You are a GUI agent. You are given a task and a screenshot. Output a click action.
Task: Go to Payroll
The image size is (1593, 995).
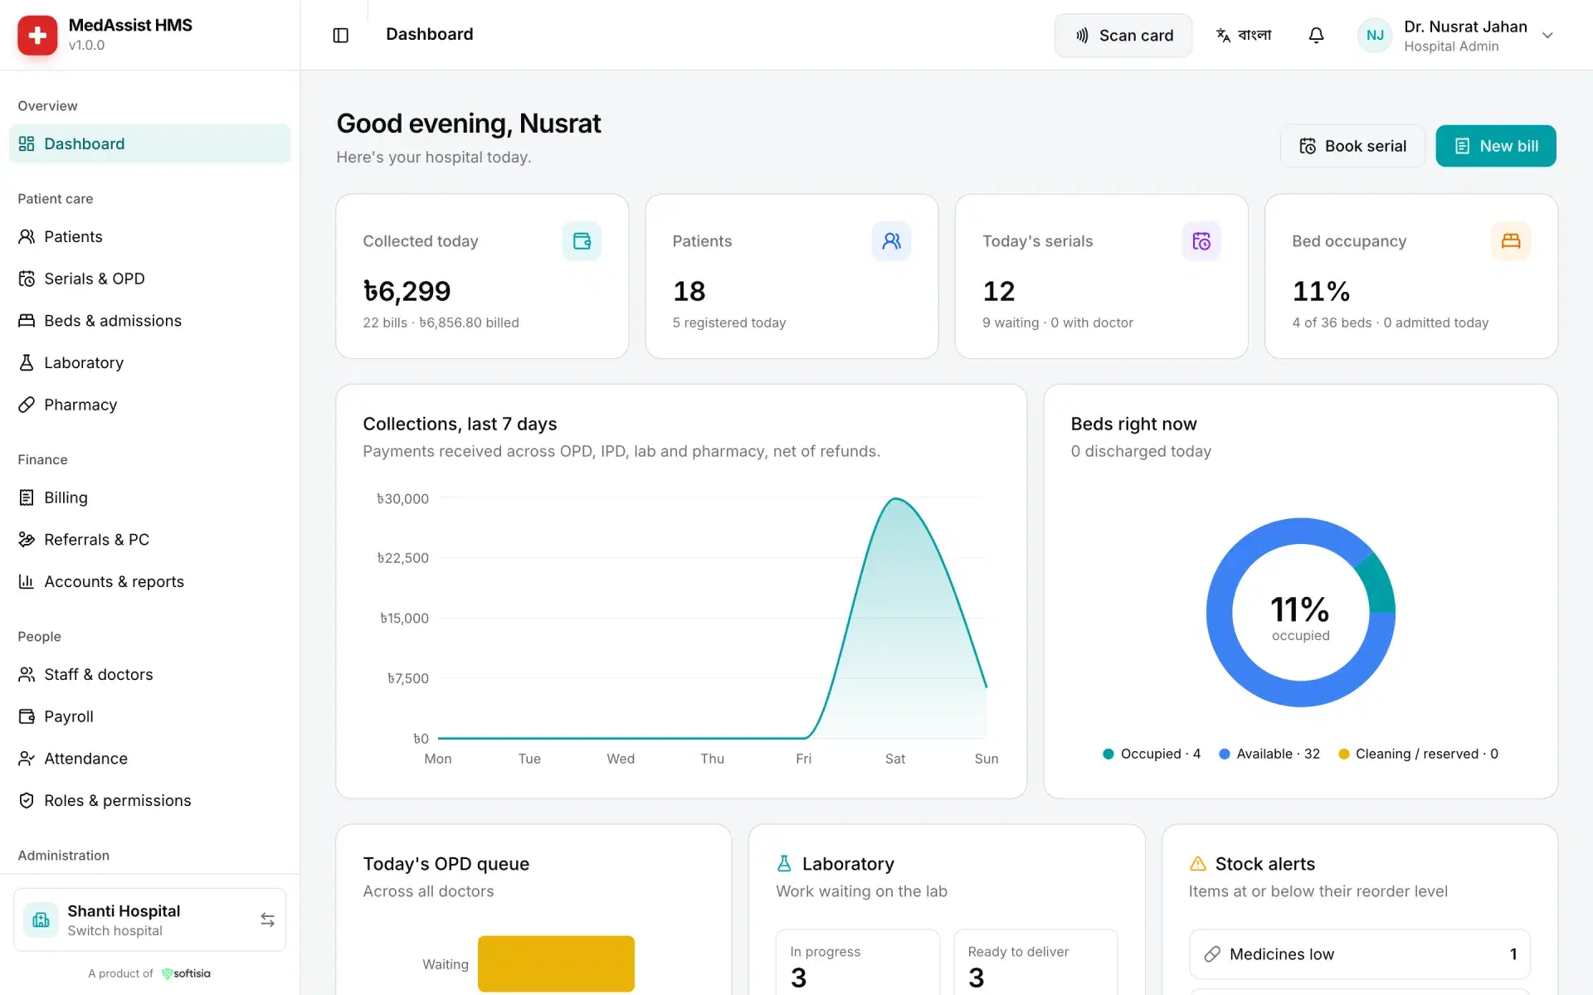[x=149, y=716]
